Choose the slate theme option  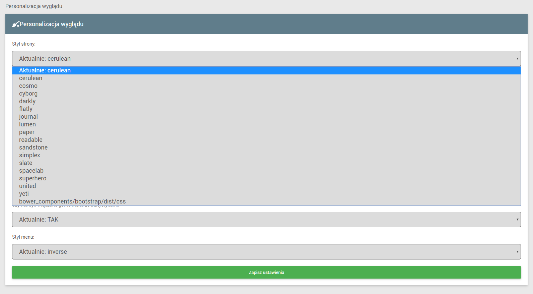click(26, 163)
